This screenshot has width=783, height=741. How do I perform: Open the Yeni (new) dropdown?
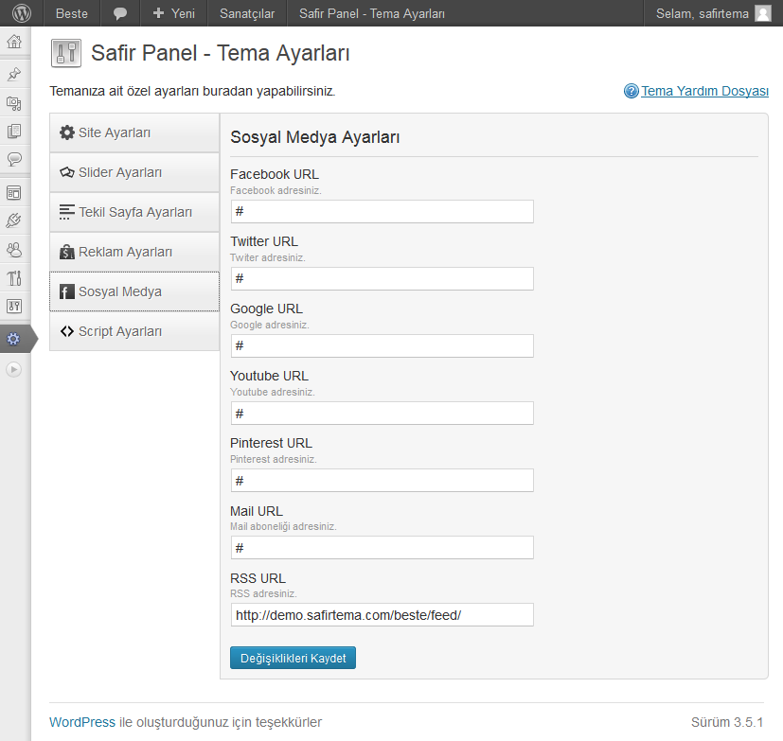point(173,13)
